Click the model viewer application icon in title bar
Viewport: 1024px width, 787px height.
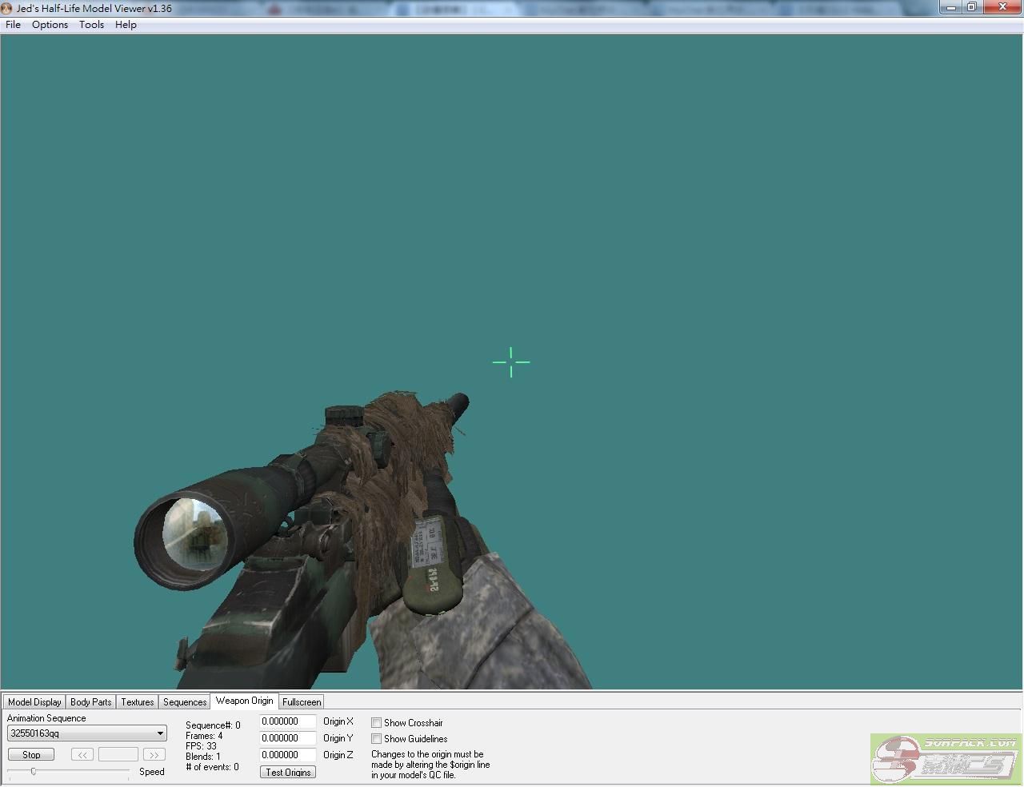[7, 8]
